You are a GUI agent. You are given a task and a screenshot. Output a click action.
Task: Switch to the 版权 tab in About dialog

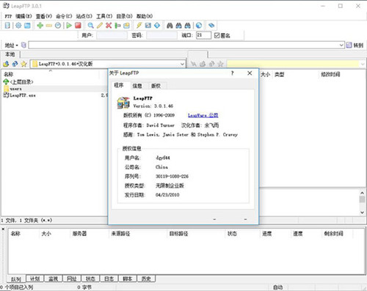pos(156,86)
